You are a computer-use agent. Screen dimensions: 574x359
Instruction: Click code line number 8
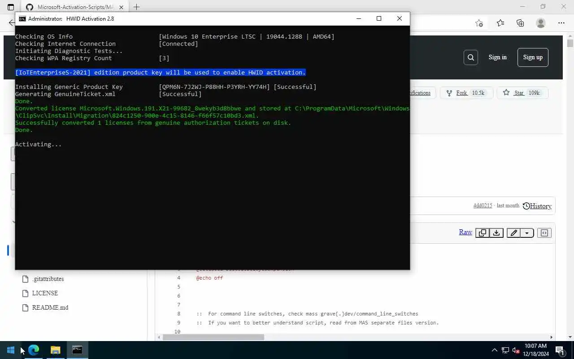pos(178,314)
